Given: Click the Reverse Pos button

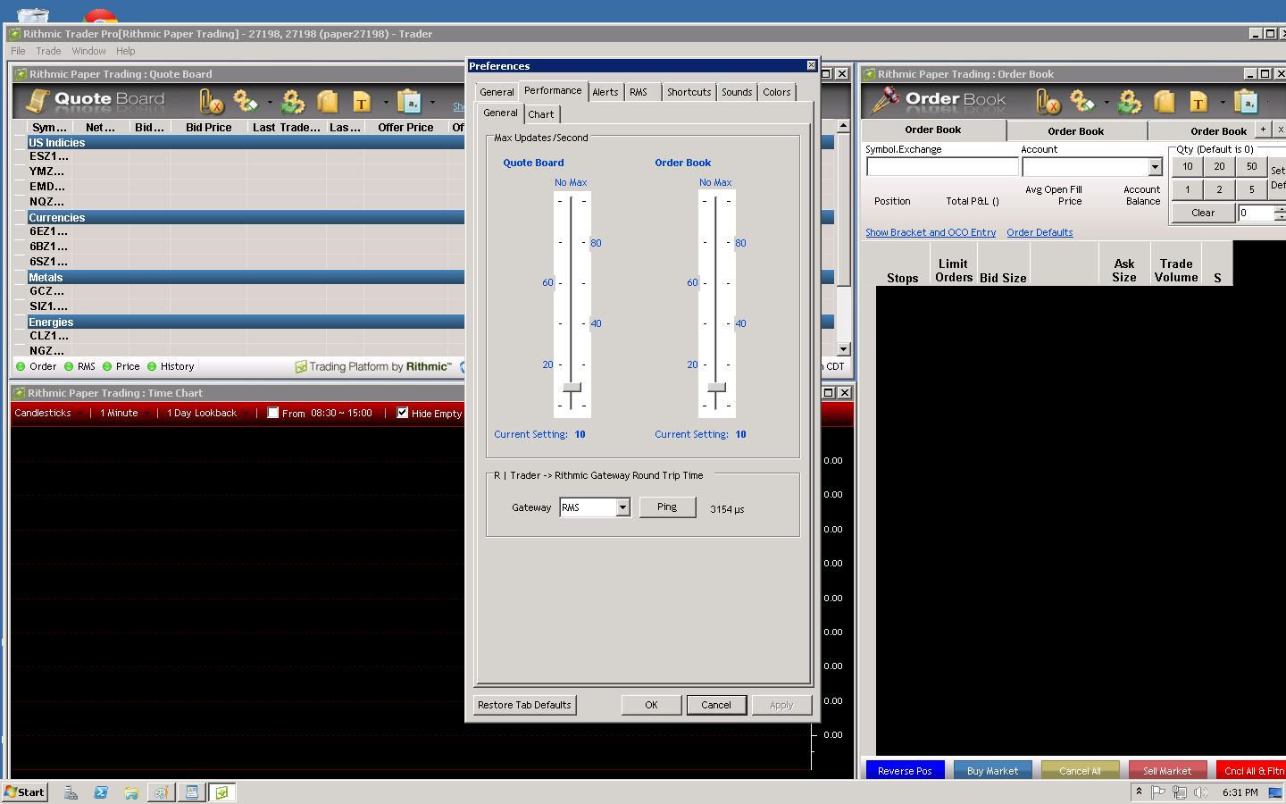Looking at the screenshot, I should [x=905, y=770].
